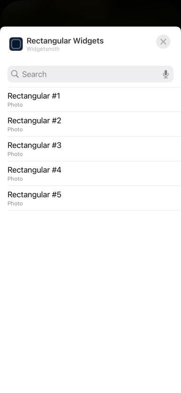Click the Search placeholder text

coord(34,74)
